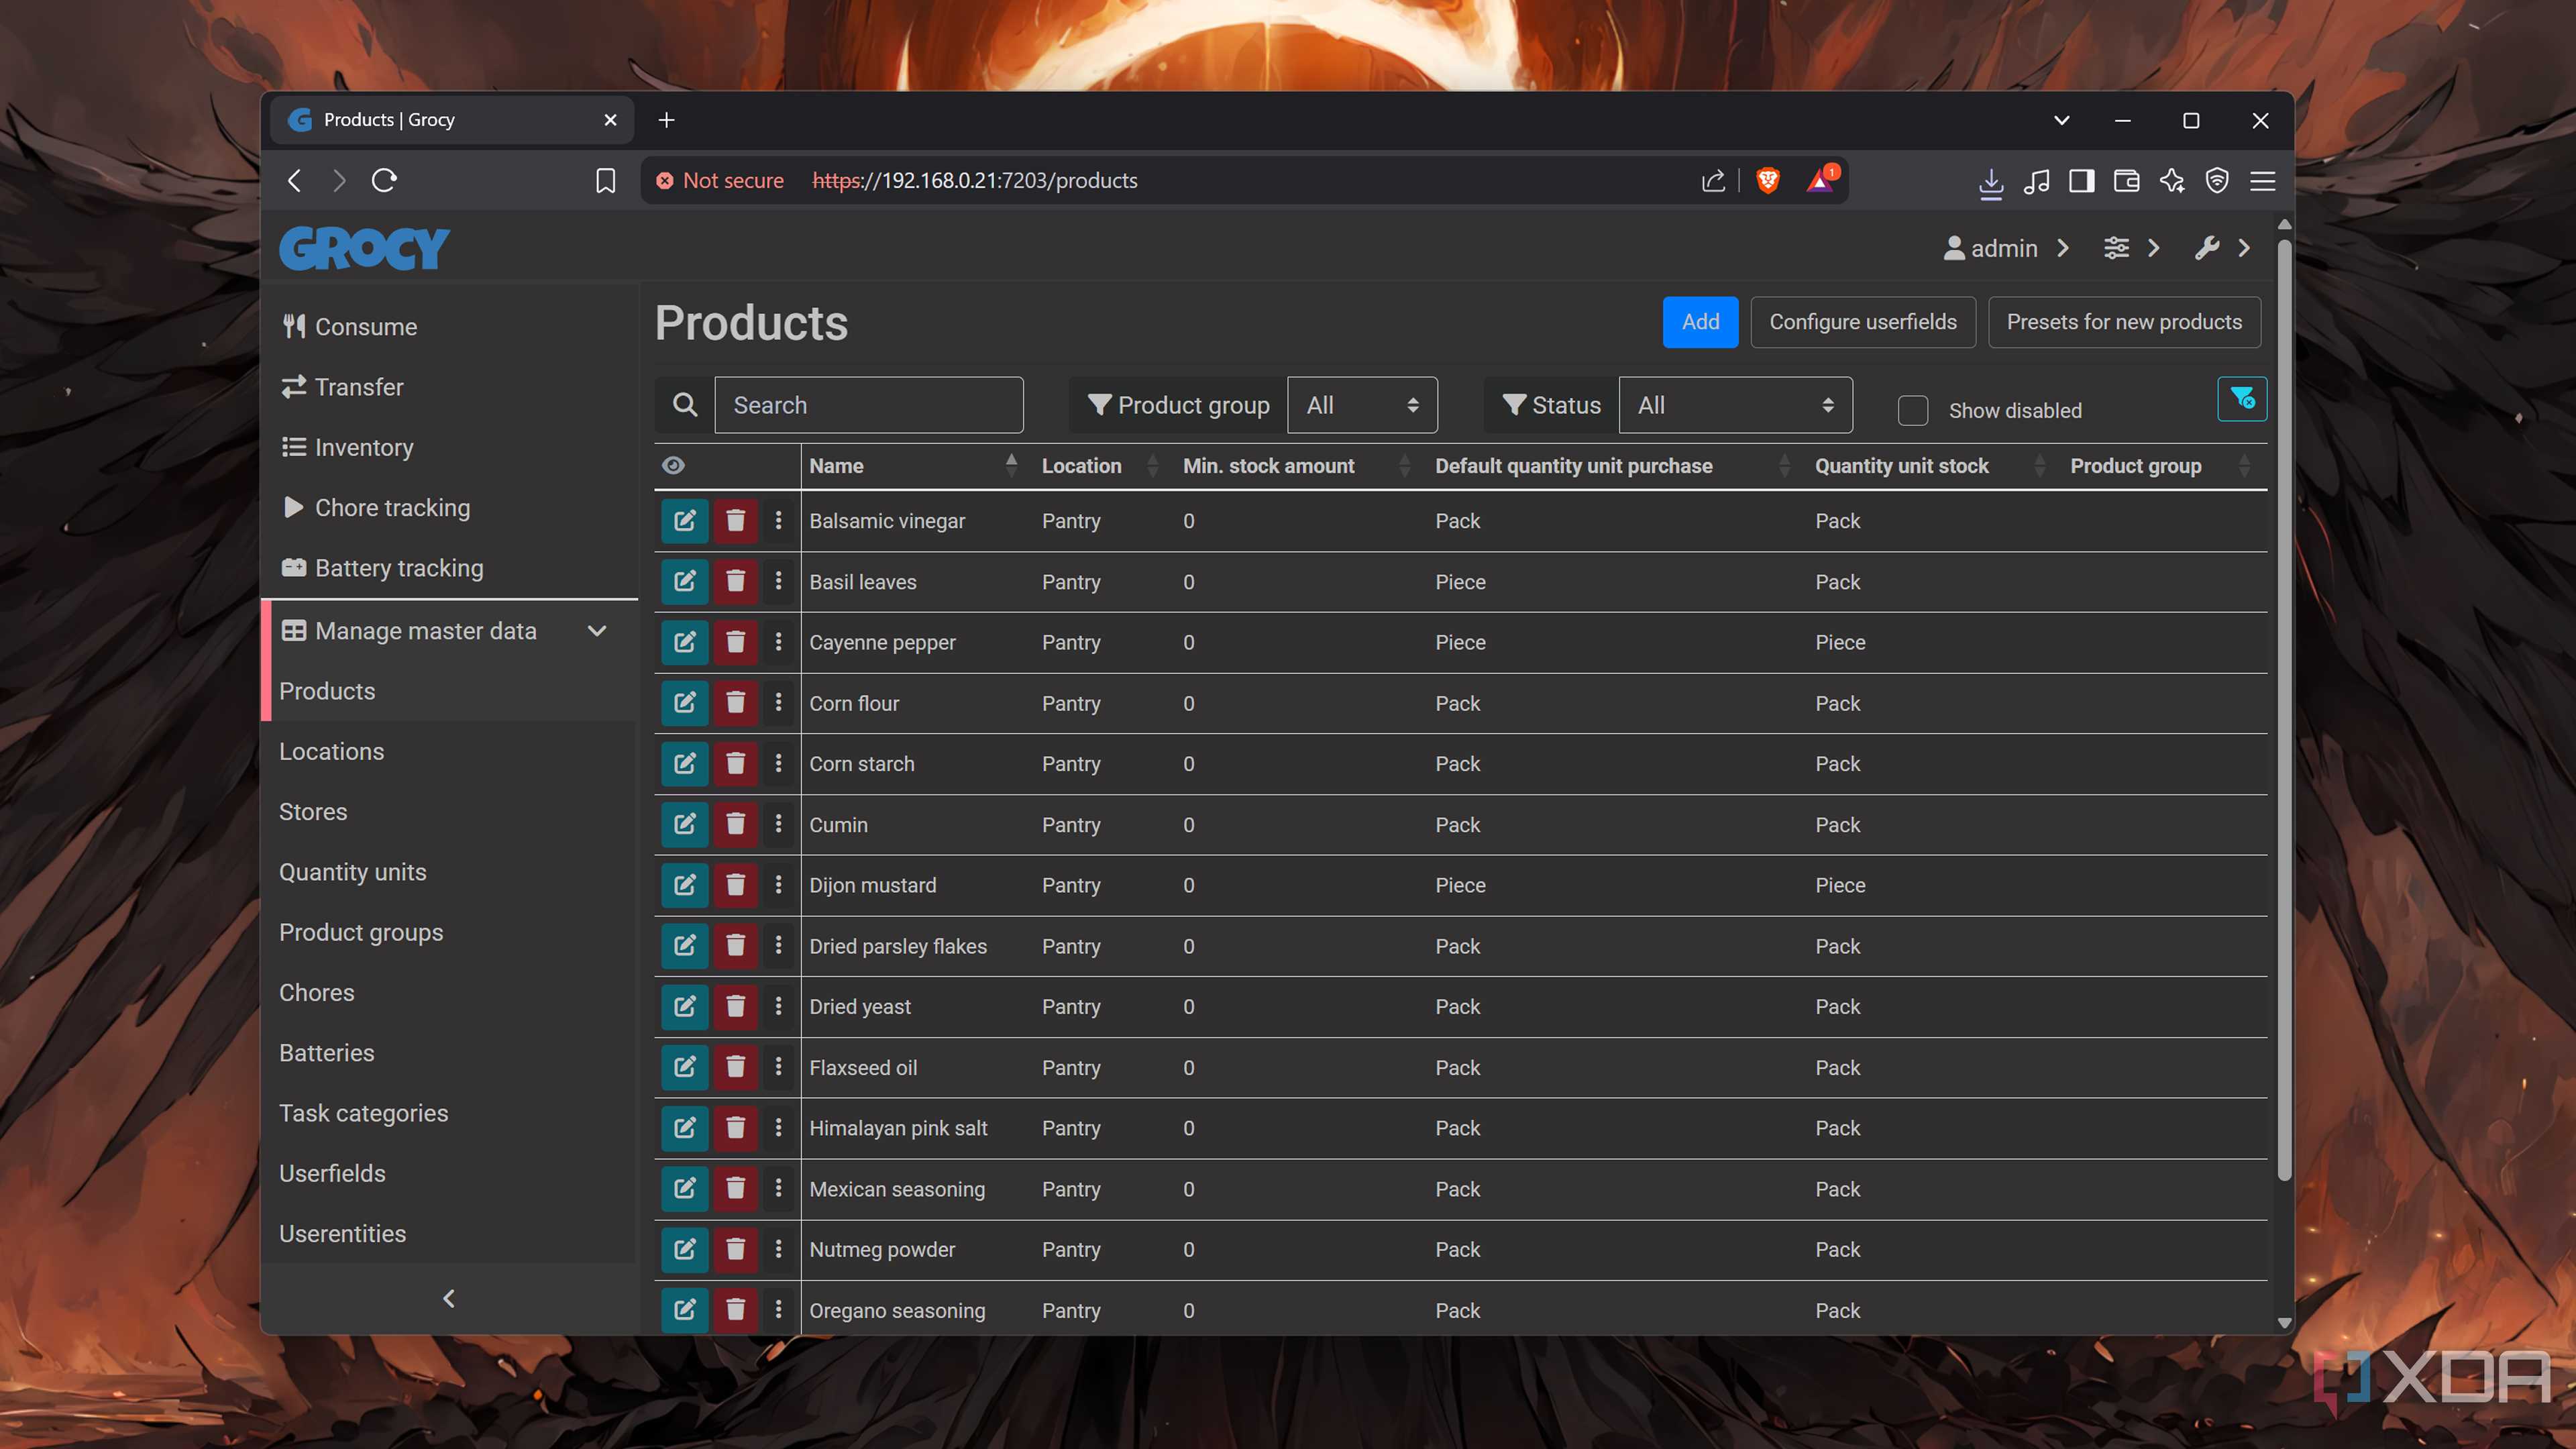
Task: Select the Products | Grocy tab
Action: (x=452, y=120)
